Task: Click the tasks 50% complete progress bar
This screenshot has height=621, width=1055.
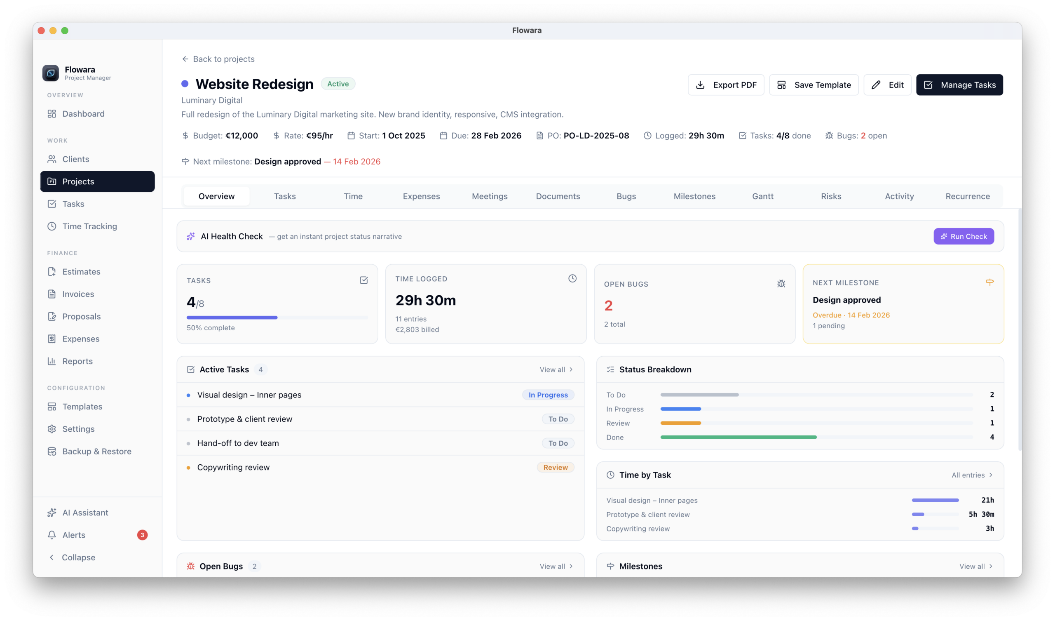Action: pyautogui.click(x=277, y=318)
